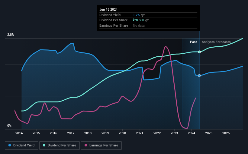Click the 0% y-axis label

click(9, 126)
